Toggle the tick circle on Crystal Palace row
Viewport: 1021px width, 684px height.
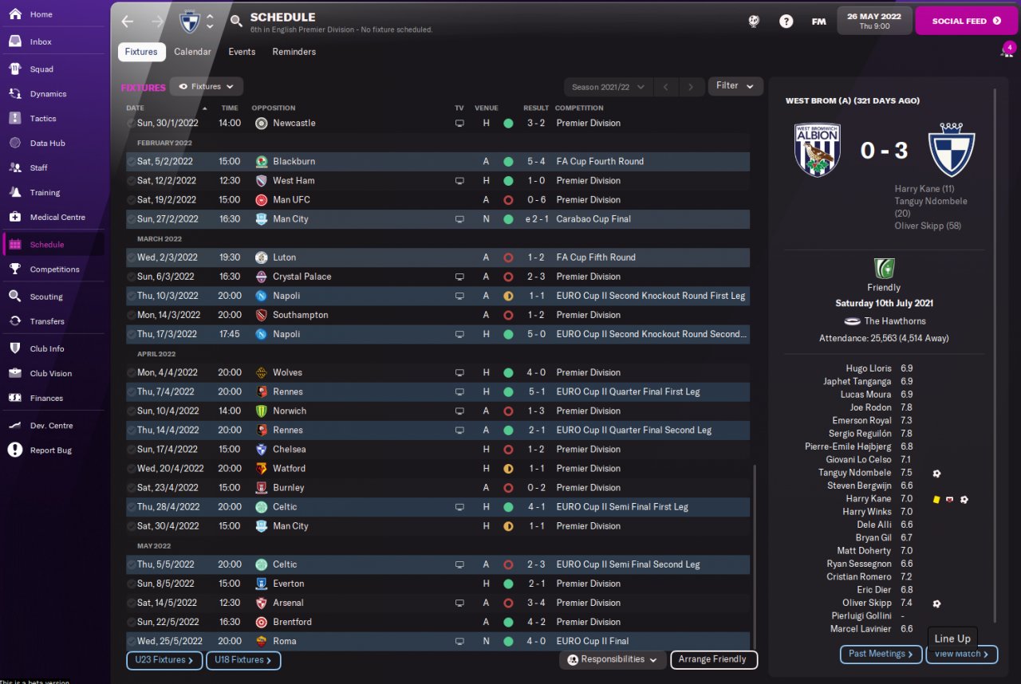click(x=131, y=277)
